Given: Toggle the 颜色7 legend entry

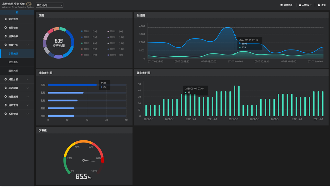Looking at the screenshot, I should tap(116, 37).
